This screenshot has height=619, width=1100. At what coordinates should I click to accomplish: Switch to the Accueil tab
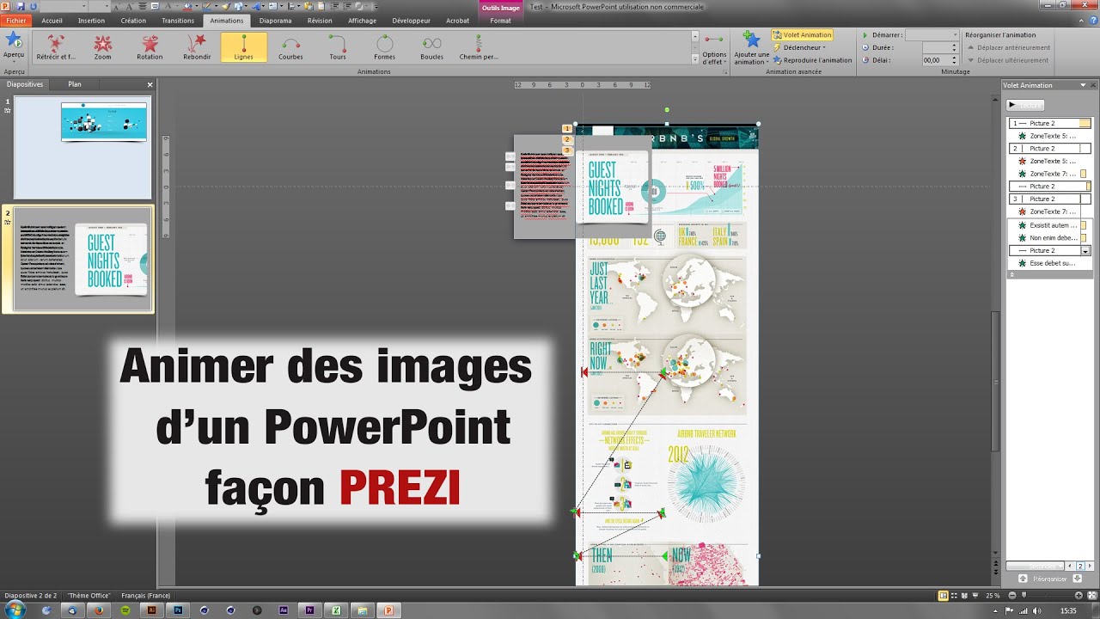(x=52, y=21)
